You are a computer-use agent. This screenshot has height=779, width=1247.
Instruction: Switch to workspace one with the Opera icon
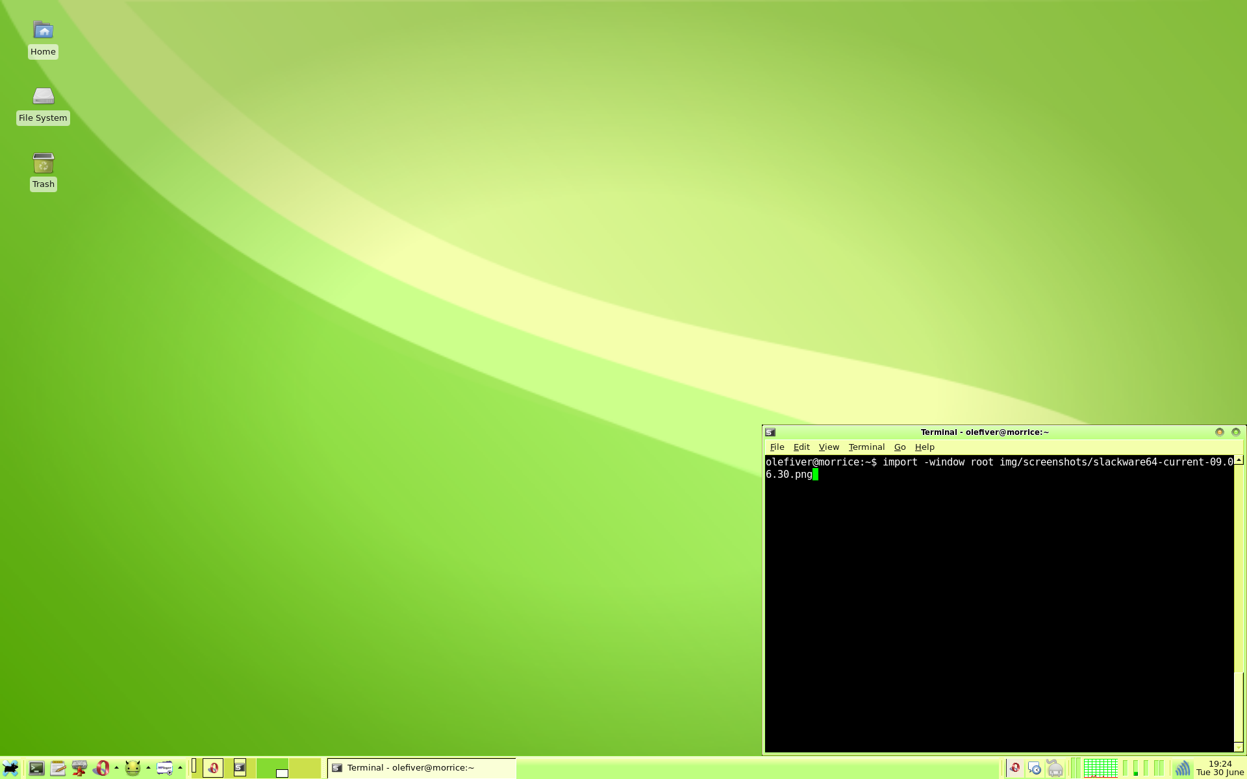(208, 768)
